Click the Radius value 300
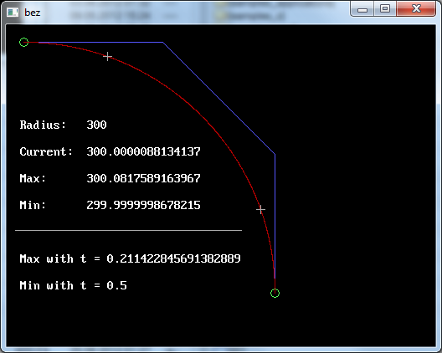Viewport: 442px width, 353px height. coord(96,125)
